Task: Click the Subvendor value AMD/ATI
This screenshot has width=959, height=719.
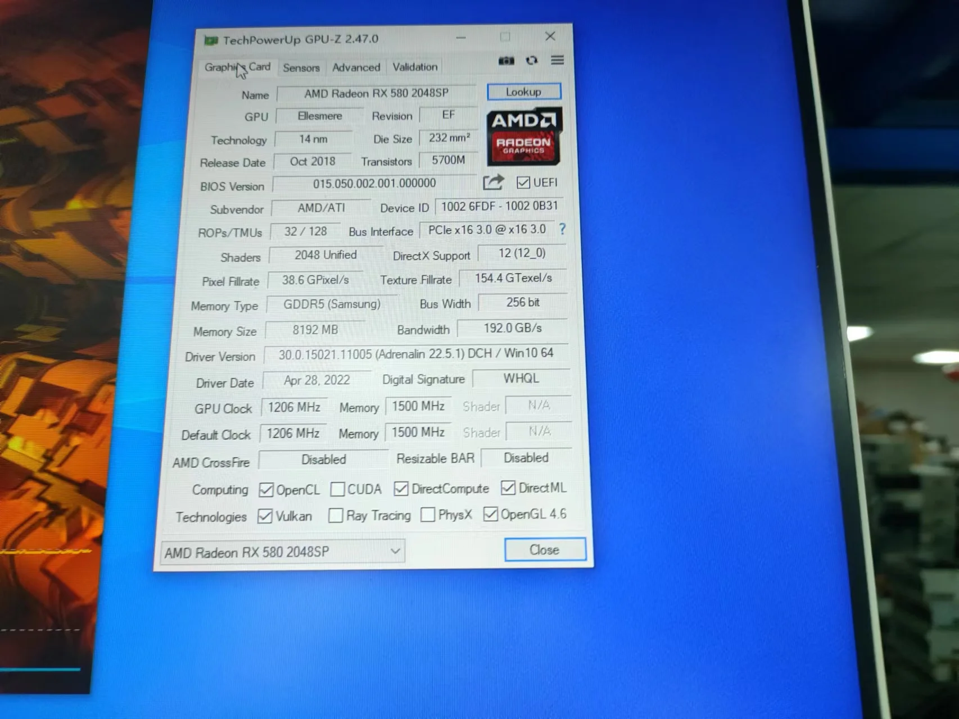Action: [x=321, y=208]
